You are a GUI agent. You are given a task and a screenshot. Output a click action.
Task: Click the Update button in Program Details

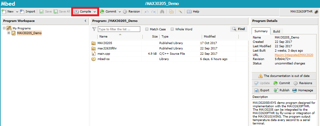click(262, 83)
